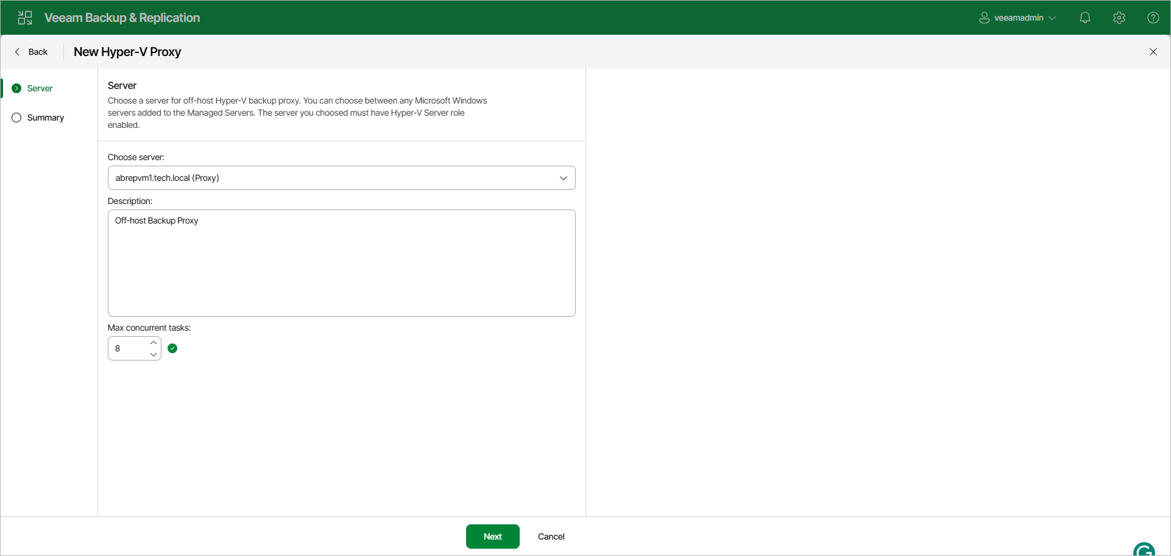The width and height of the screenshot is (1171, 556).
Task: Click the veeamadmin user icon
Action: (984, 18)
